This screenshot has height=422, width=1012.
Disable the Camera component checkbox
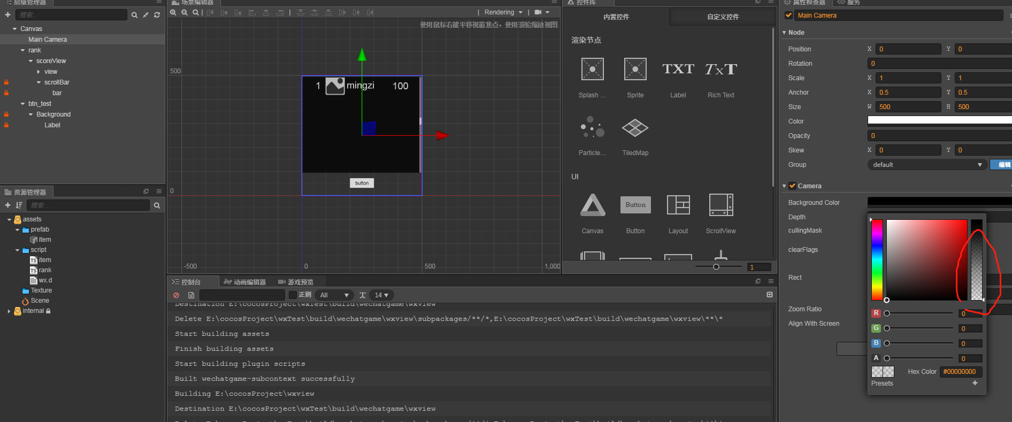tap(792, 186)
